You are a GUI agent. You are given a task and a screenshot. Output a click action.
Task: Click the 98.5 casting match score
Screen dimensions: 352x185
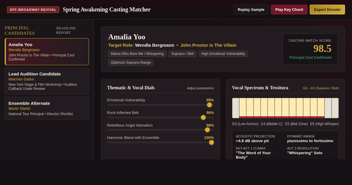322,48
